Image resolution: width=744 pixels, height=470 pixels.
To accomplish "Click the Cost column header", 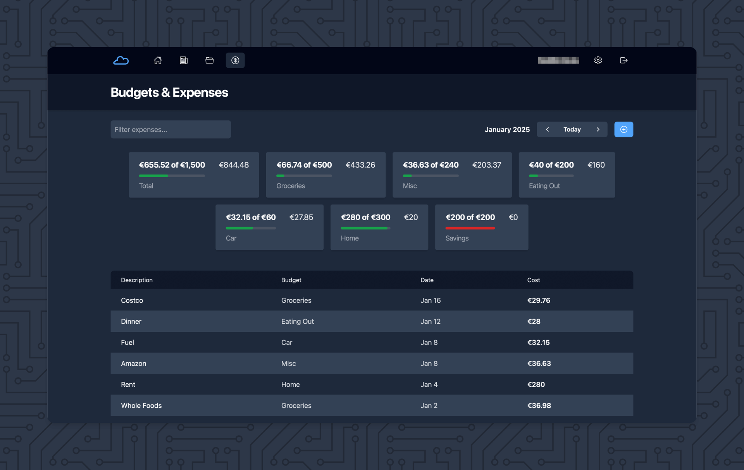I will [533, 280].
